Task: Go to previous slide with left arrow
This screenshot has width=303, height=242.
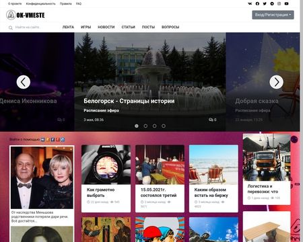Action: coord(24,82)
